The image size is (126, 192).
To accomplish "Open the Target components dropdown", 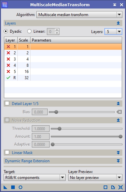I will click(x=35, y=177).
